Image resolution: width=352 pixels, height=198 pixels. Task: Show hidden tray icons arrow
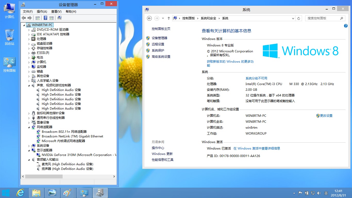click(x=294, y=193)
